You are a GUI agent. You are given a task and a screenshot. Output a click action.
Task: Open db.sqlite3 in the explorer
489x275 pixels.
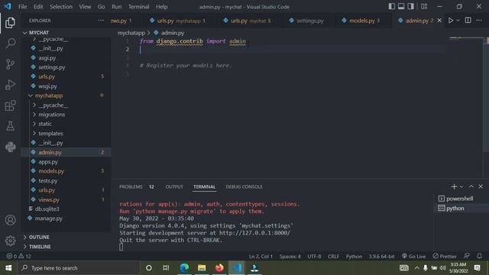click(66, 209)
